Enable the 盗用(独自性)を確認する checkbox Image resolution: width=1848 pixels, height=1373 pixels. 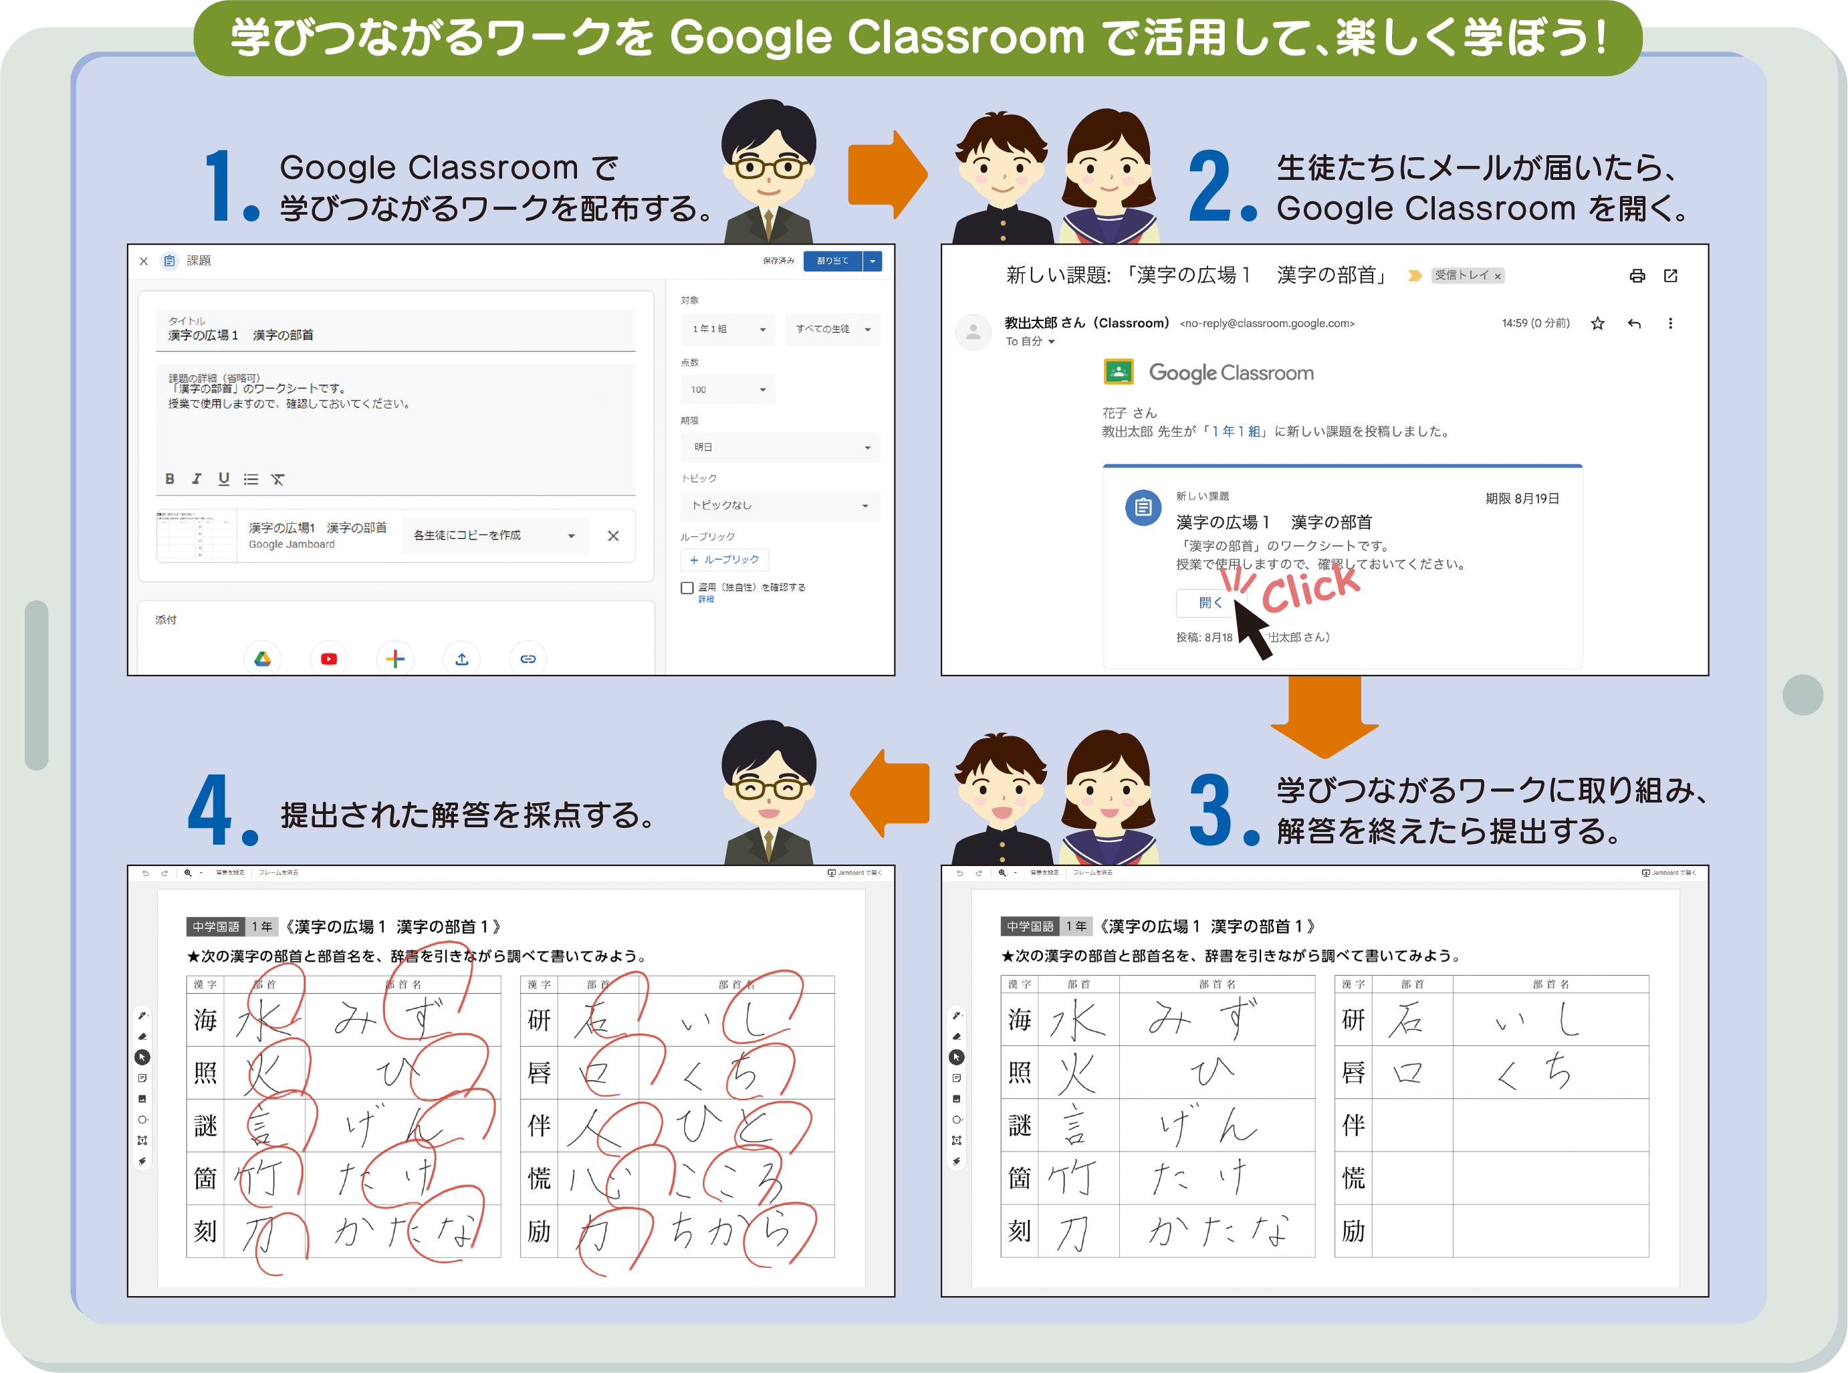(687, 588)
